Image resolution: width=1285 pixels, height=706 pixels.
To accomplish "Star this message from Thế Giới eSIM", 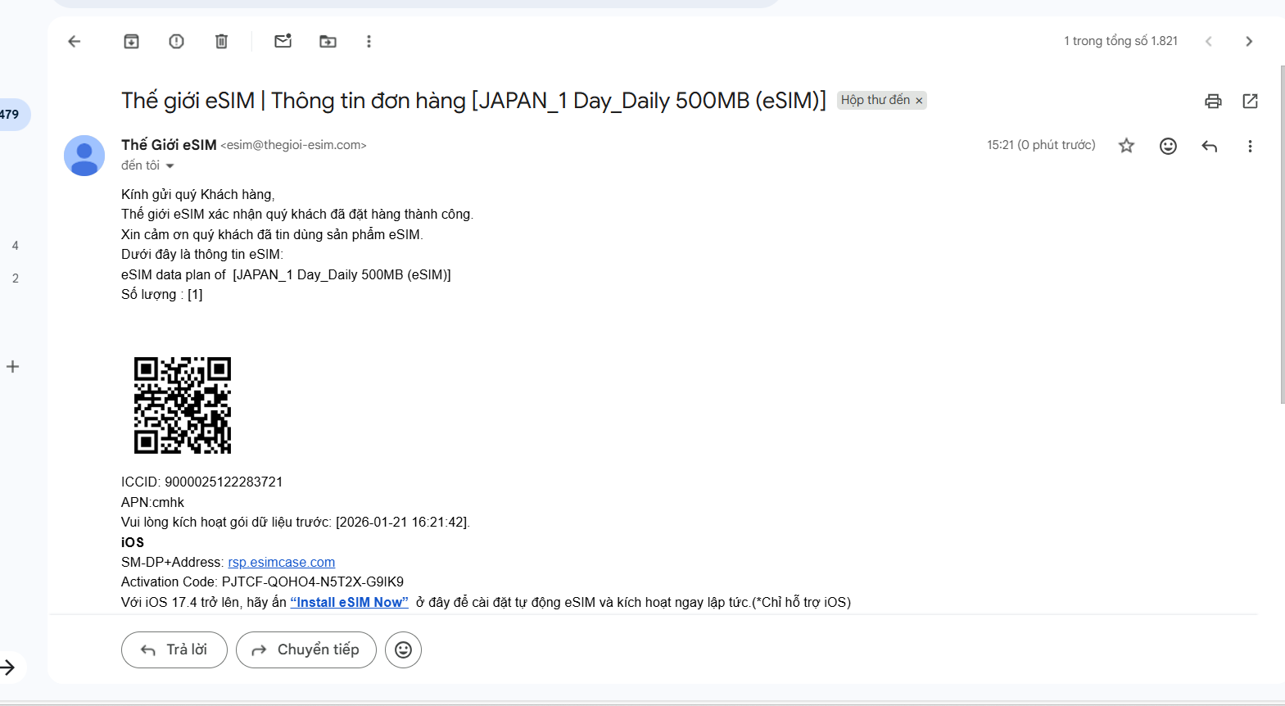I will pyautogui.click(x=1127, y=146).
